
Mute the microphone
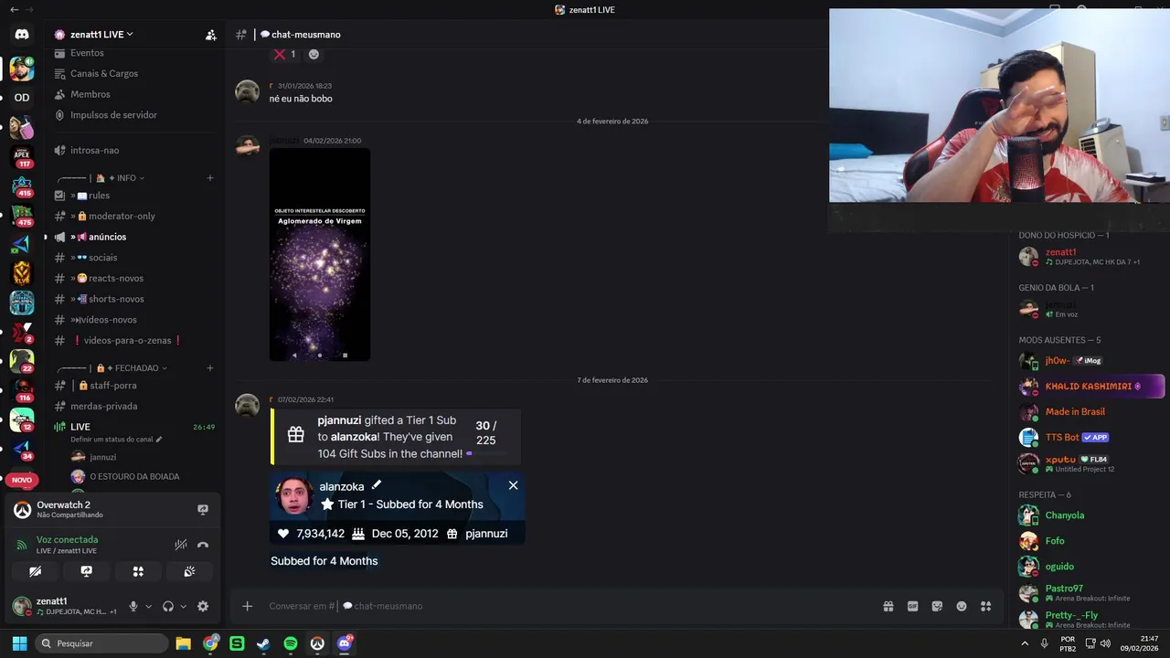click(x=133, y=606)
